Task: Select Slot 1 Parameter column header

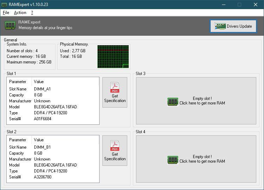Action: 18,82
